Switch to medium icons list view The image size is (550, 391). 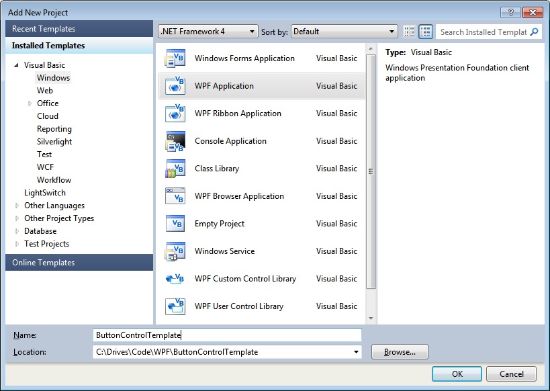tap(426, 32)
